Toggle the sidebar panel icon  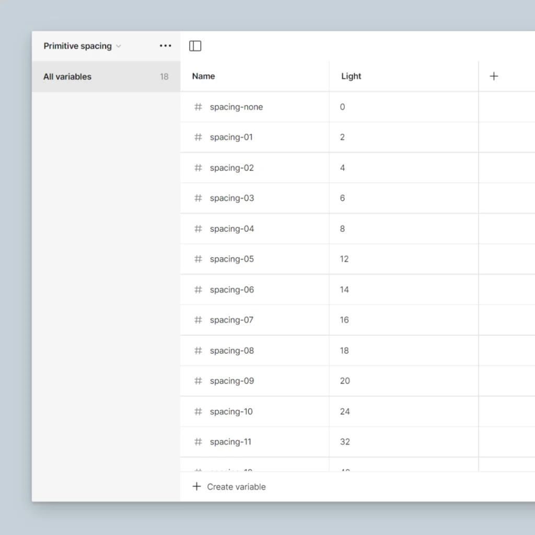tap(195, 46)
